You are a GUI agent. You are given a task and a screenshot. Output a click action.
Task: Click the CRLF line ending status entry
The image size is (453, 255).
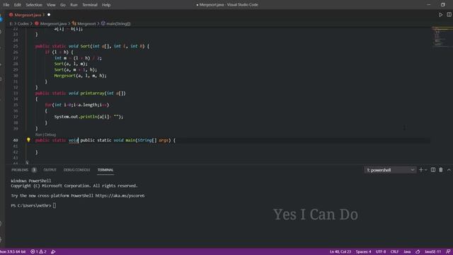point(394,252)
